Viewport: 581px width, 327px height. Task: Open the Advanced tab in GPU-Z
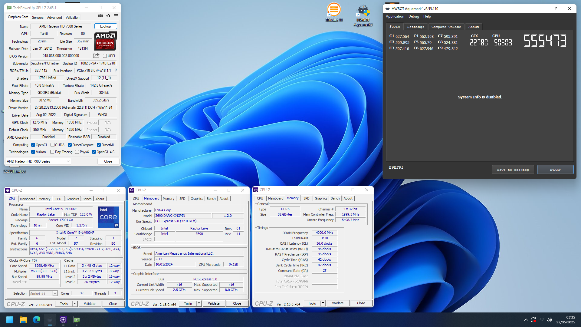point(54,18)
